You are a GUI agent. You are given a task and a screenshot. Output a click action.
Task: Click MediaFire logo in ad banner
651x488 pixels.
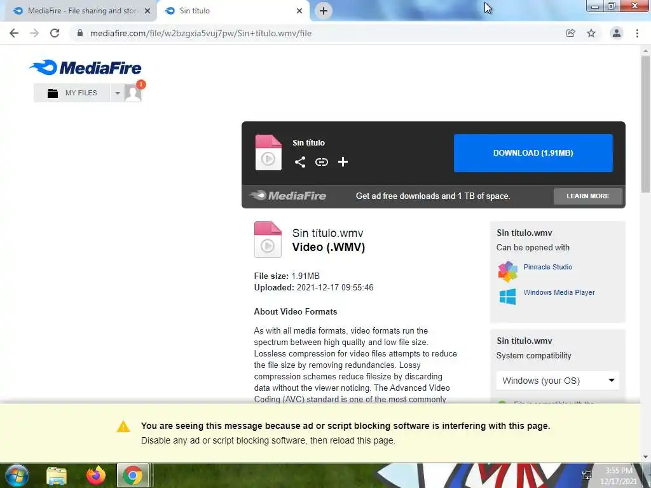[x=288, y=196]
